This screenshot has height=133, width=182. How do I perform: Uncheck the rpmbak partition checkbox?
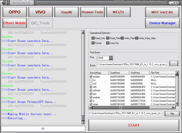[91, 97]
